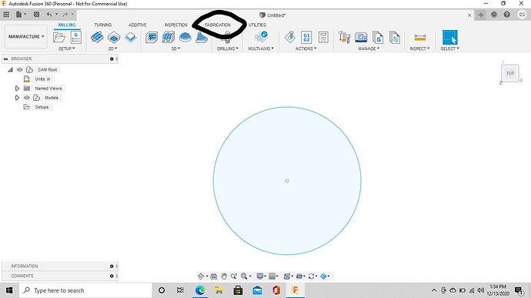Click the Redo arrow icon
The height and width of the screenshot is (298, 531).
[65, 14]
